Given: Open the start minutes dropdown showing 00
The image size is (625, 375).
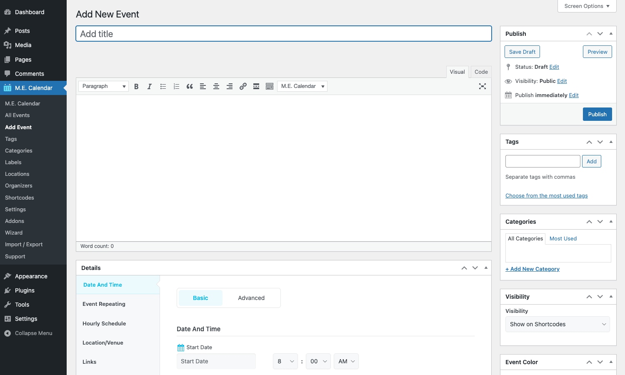Looking at the screenshot, I should click(318, 361).
